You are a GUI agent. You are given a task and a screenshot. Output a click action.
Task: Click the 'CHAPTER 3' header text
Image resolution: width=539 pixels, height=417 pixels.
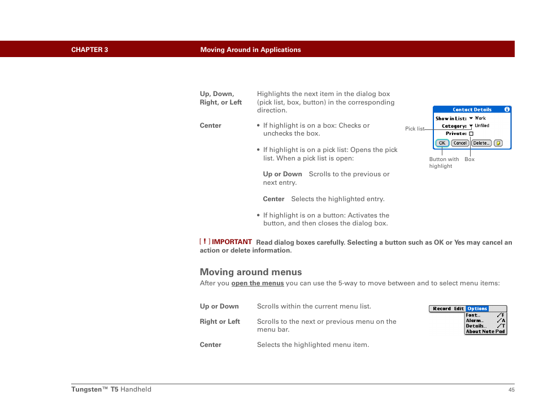(90, 50)
